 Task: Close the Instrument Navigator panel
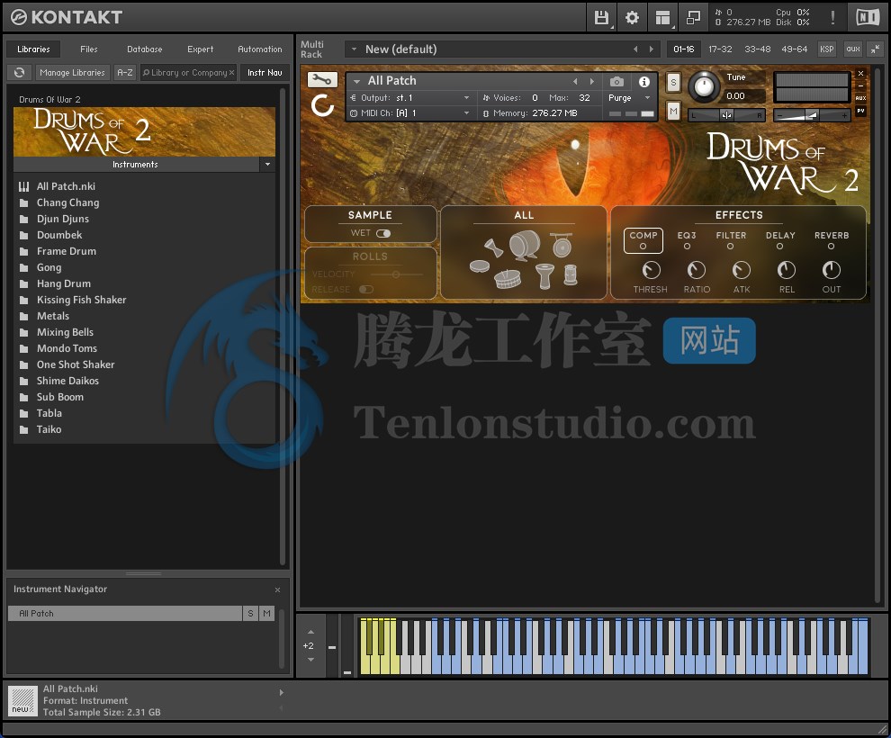point(277,589)
